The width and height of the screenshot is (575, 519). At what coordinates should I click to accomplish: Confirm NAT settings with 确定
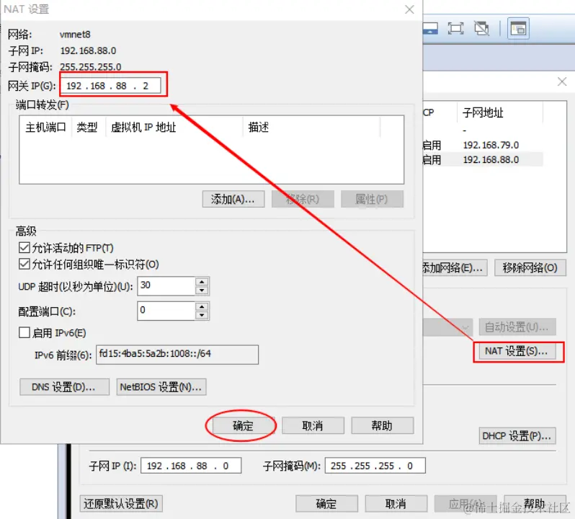[243, 425]
